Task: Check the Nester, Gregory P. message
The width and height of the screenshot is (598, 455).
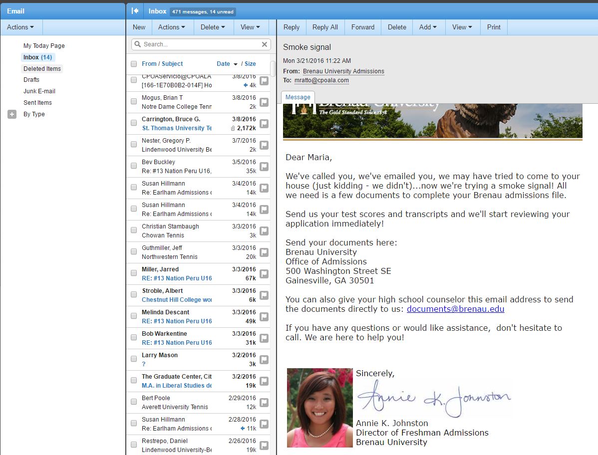Action: 134,144
